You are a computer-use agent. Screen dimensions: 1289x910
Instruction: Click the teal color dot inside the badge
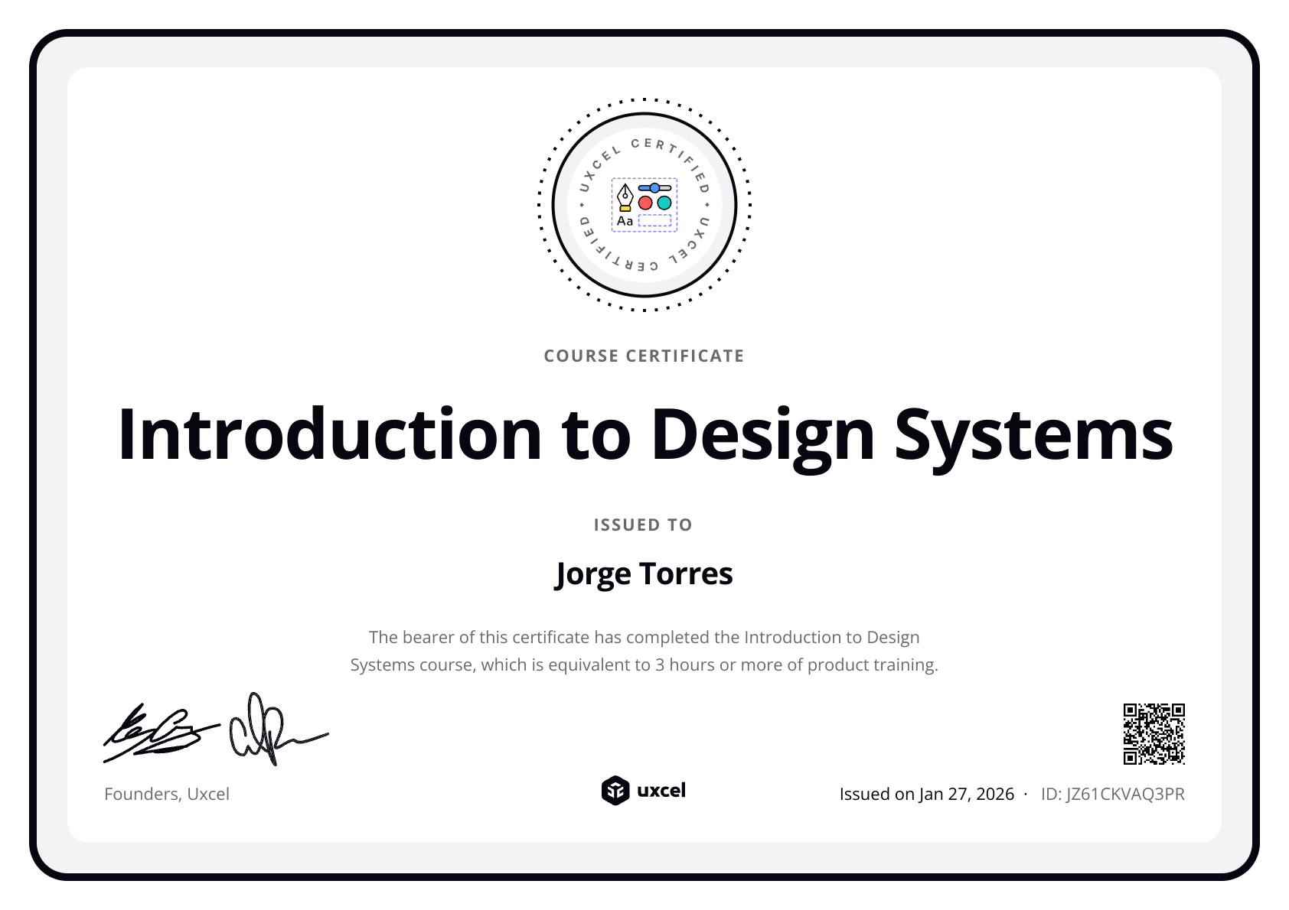pos(663,203)
